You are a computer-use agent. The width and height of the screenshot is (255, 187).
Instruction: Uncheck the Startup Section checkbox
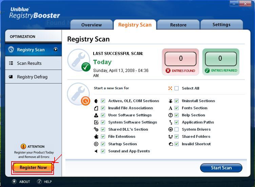(103, 144)
